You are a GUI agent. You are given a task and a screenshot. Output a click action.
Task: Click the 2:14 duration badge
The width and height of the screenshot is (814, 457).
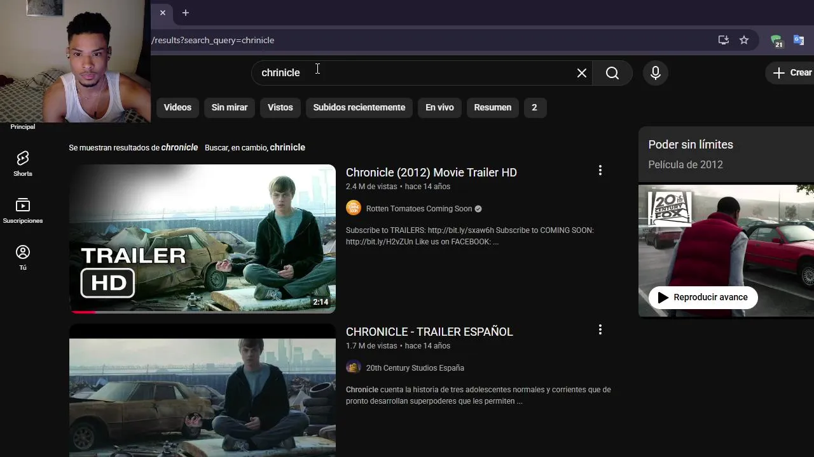click(321, 302)
